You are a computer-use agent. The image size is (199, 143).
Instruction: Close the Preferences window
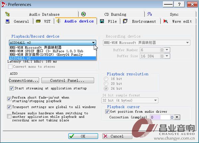click(x=192, y=4)
